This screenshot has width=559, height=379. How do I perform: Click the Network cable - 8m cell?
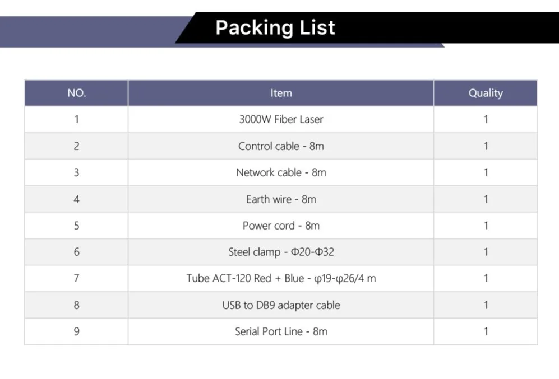pos(281,172)
